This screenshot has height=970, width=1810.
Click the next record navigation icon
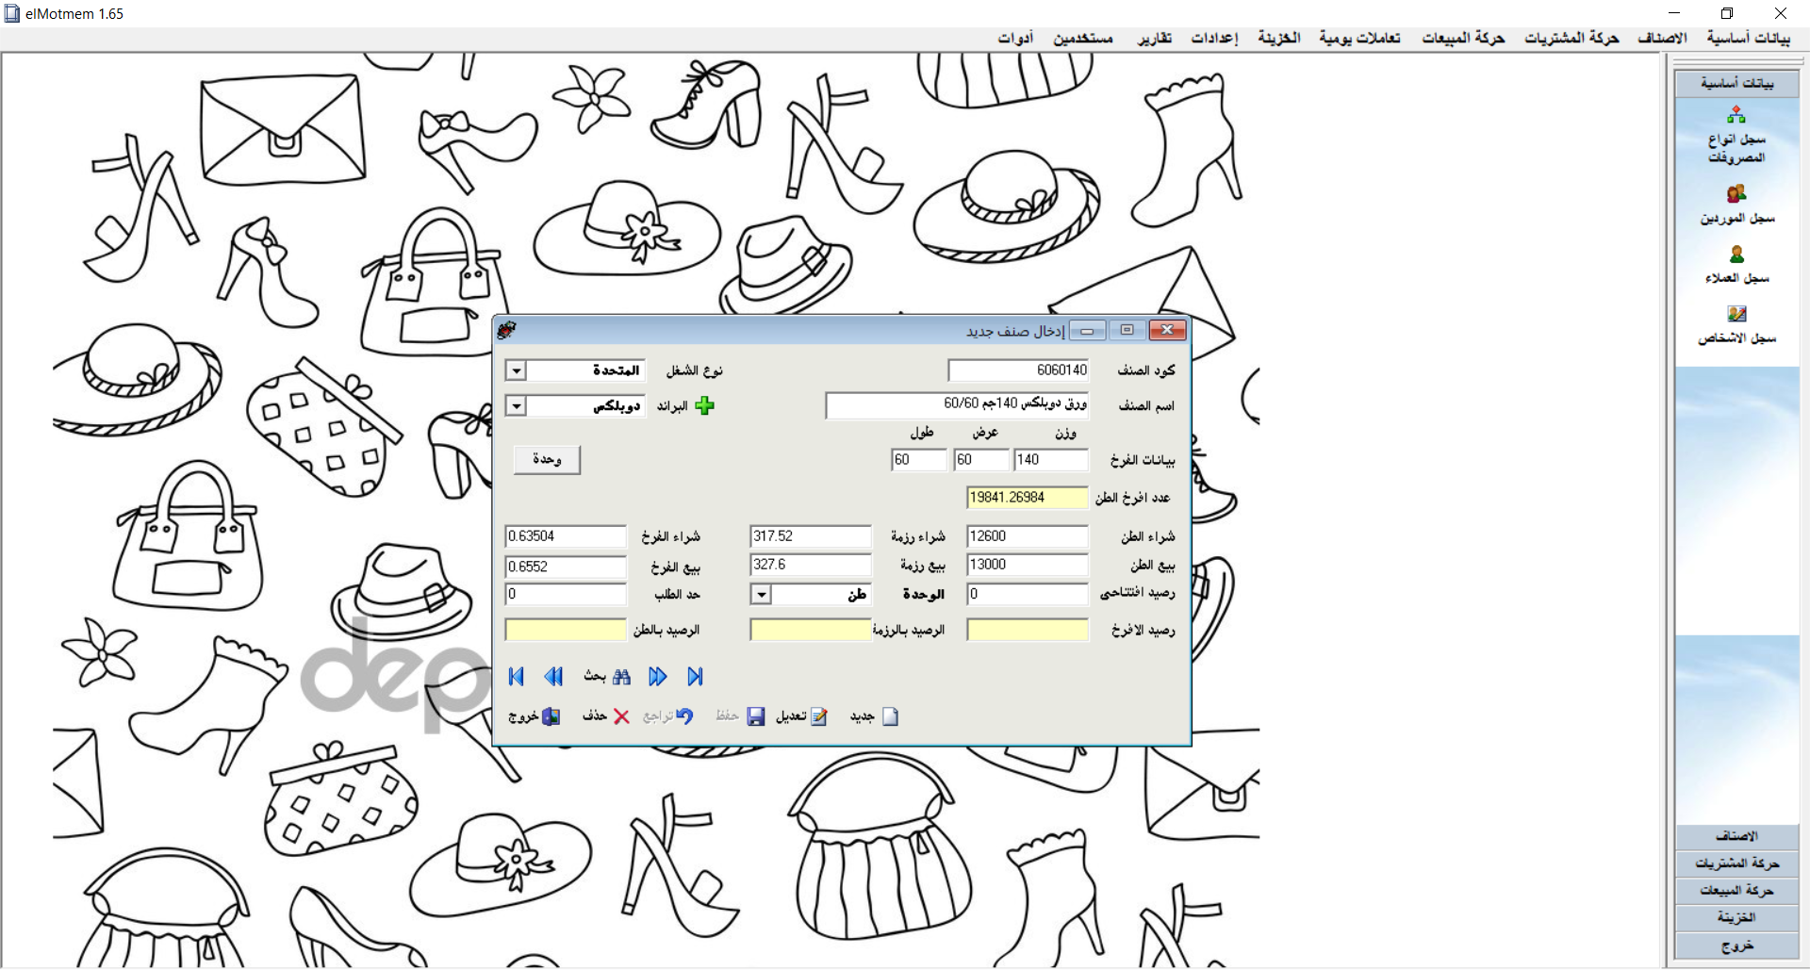pos(658,676)
